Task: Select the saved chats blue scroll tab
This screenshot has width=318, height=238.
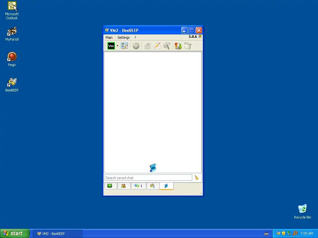Action: (x=166, y=186)
